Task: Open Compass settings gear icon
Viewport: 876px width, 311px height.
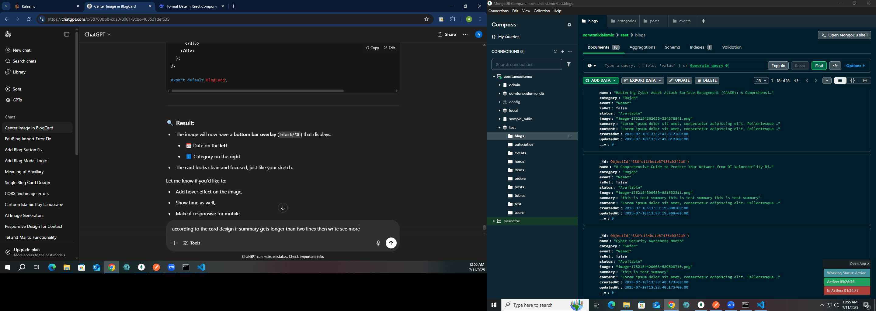Action: pyautogui.click(x=569, y=25)
